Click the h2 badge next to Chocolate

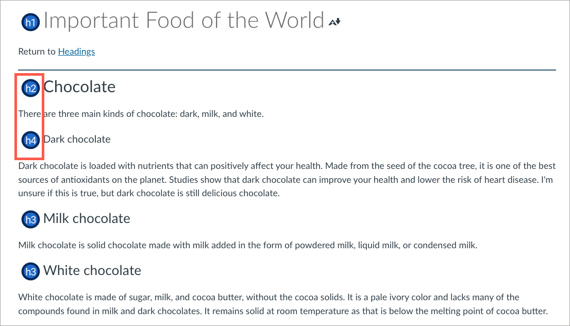[x=30, y=88]
